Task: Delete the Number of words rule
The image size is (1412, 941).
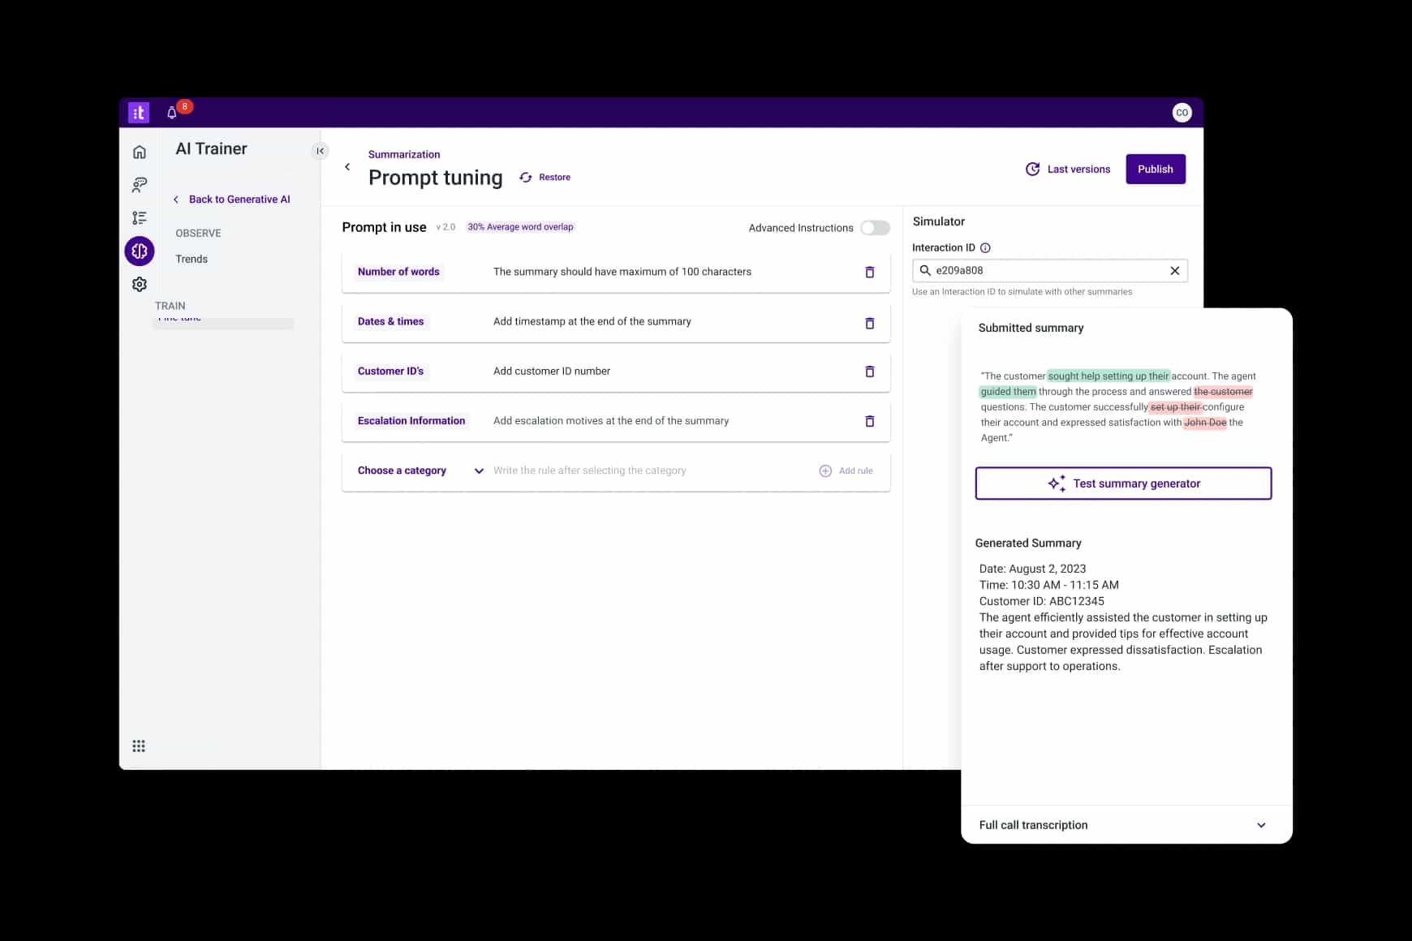Action: [869, 273]
